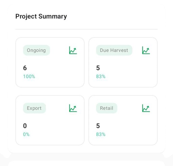Click the Retail count of 5
The width and height of the screenshot is (173, 166).
98,126
